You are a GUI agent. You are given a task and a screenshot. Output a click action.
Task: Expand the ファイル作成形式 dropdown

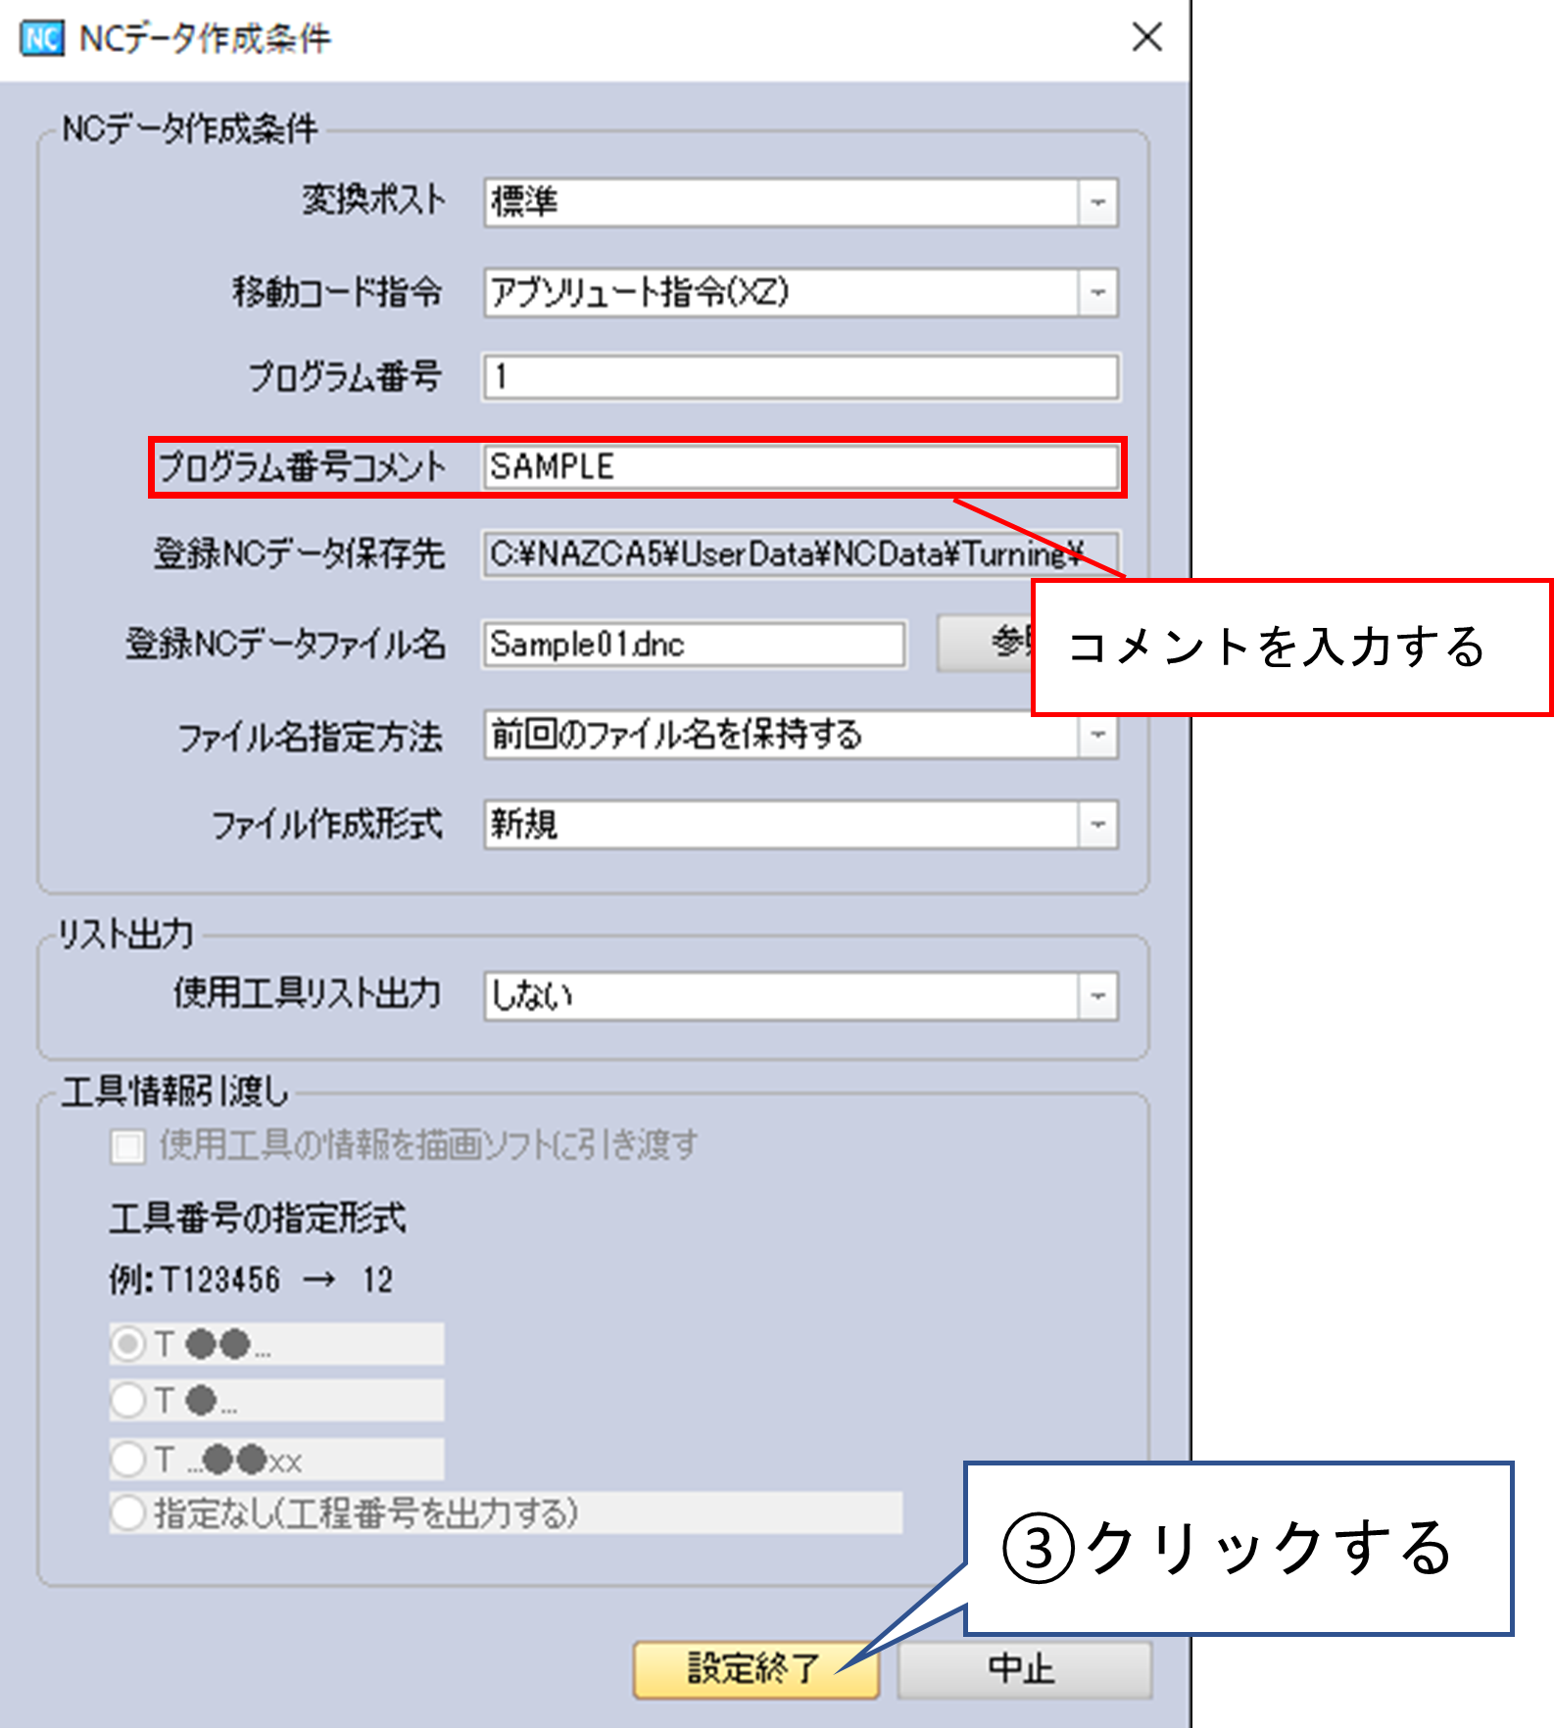(x=1097, y=825)
